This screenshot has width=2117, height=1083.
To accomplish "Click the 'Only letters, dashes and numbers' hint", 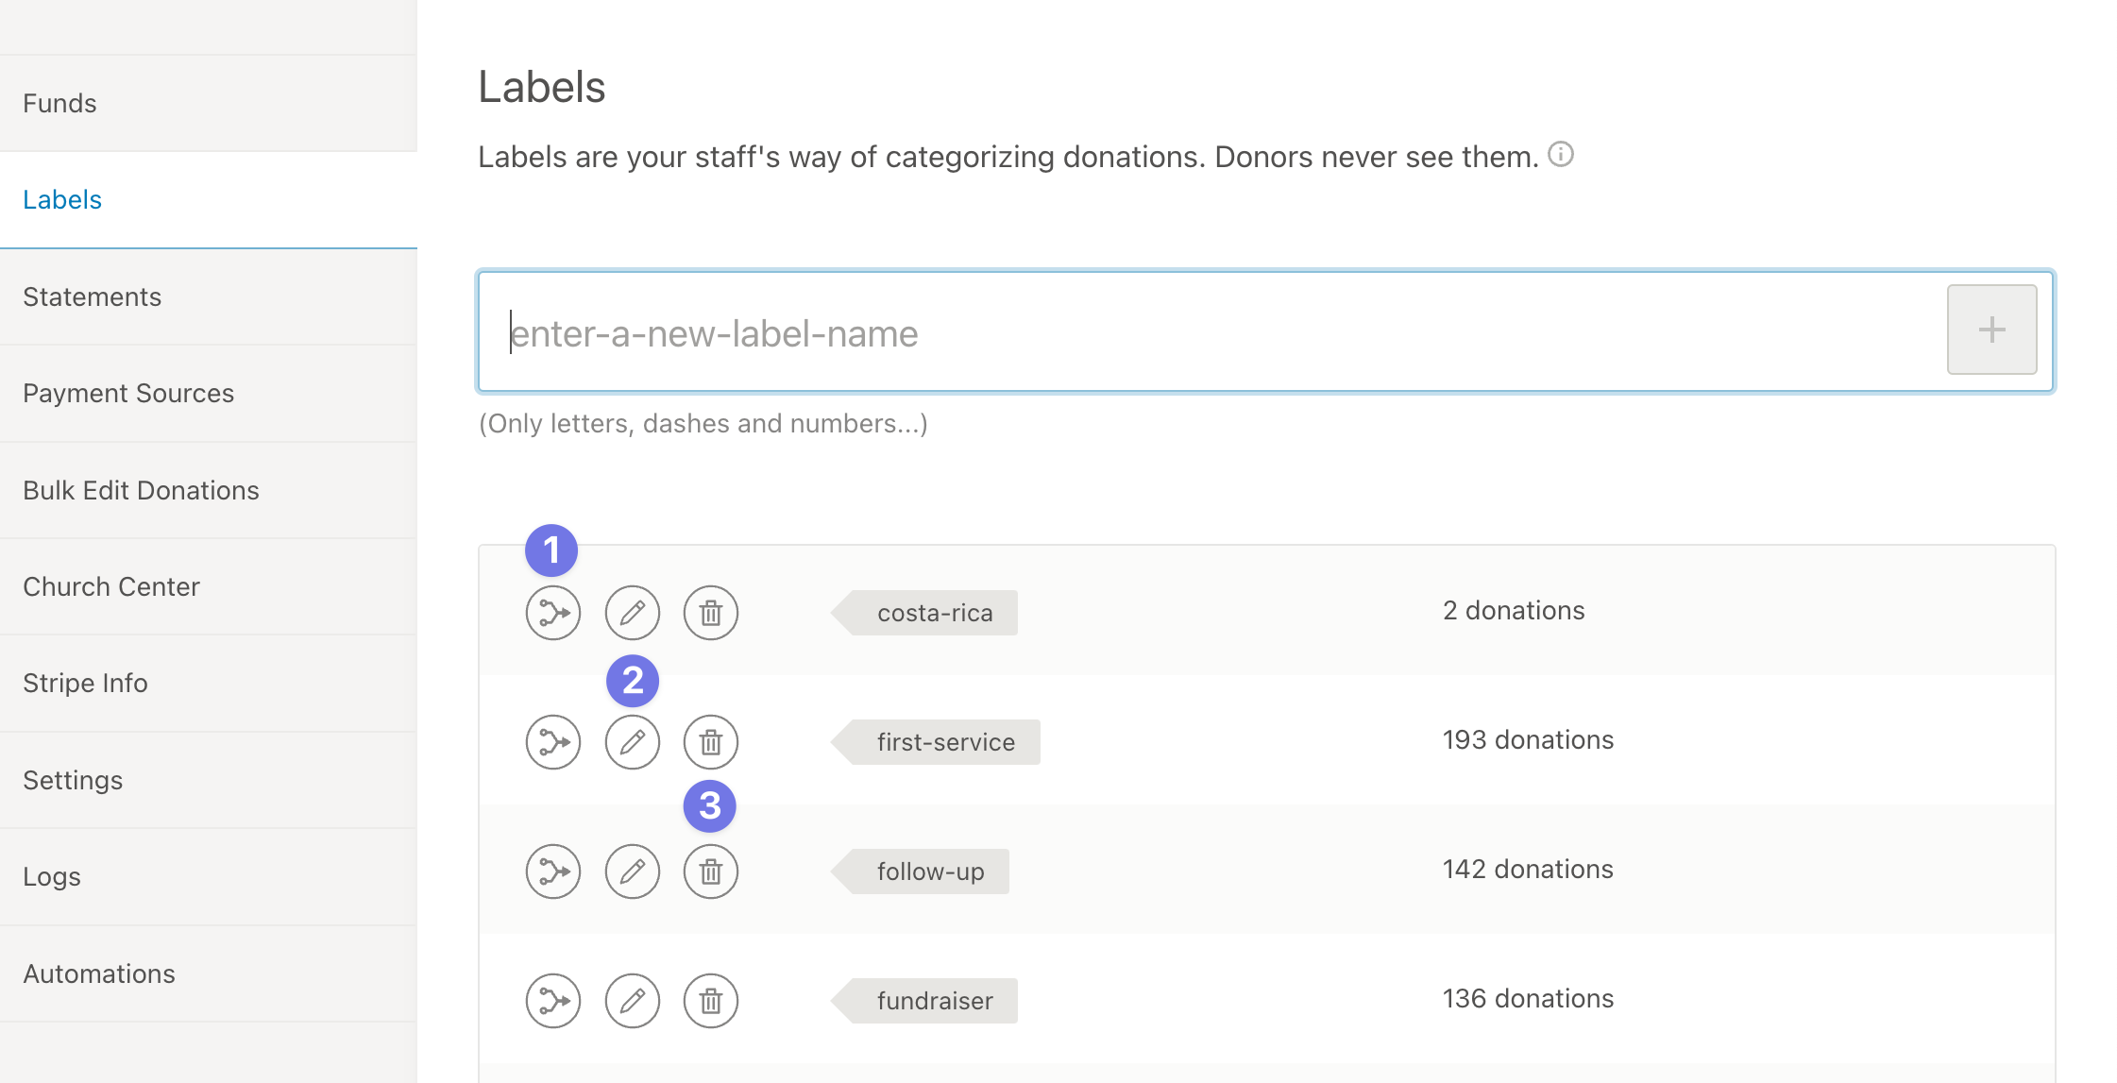I will pyautogui.click(x=703, y=424).
